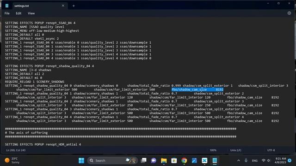Click the SETTING_1 renopt_SSAO_04 4 ssao/downsample 0 line

tap(78, 59)
